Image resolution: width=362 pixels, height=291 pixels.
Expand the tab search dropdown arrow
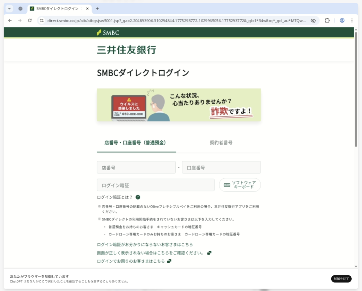coord(9,8)
